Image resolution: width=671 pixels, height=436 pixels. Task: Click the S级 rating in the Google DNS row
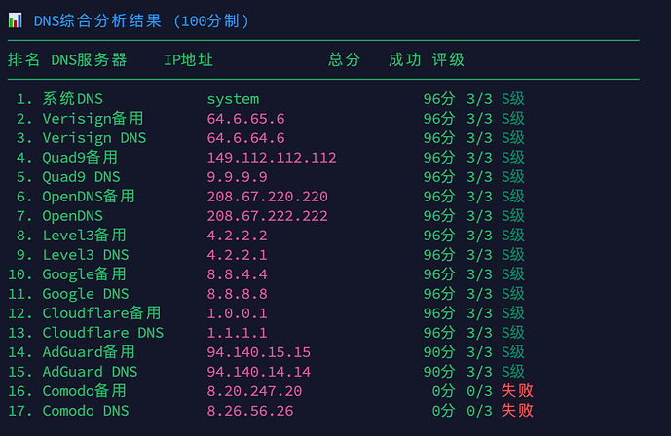click(x=513, y=294)
